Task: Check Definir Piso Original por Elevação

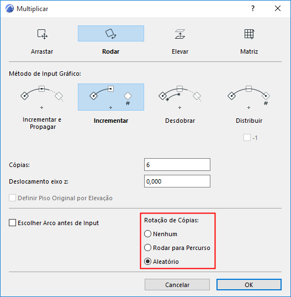Action: point(13,198)
